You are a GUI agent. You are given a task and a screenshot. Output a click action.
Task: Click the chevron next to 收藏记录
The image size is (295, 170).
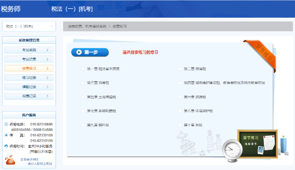48,96
